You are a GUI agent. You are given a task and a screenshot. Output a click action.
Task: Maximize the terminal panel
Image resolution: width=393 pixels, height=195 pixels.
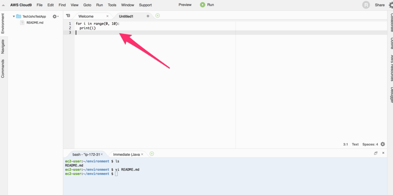click(x=376, y=153)
